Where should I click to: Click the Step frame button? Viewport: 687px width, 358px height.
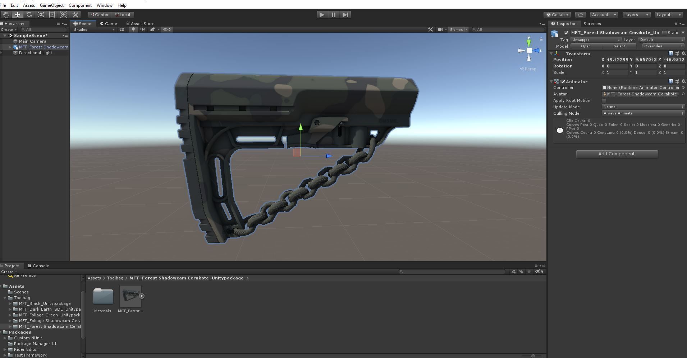(345, 15)
